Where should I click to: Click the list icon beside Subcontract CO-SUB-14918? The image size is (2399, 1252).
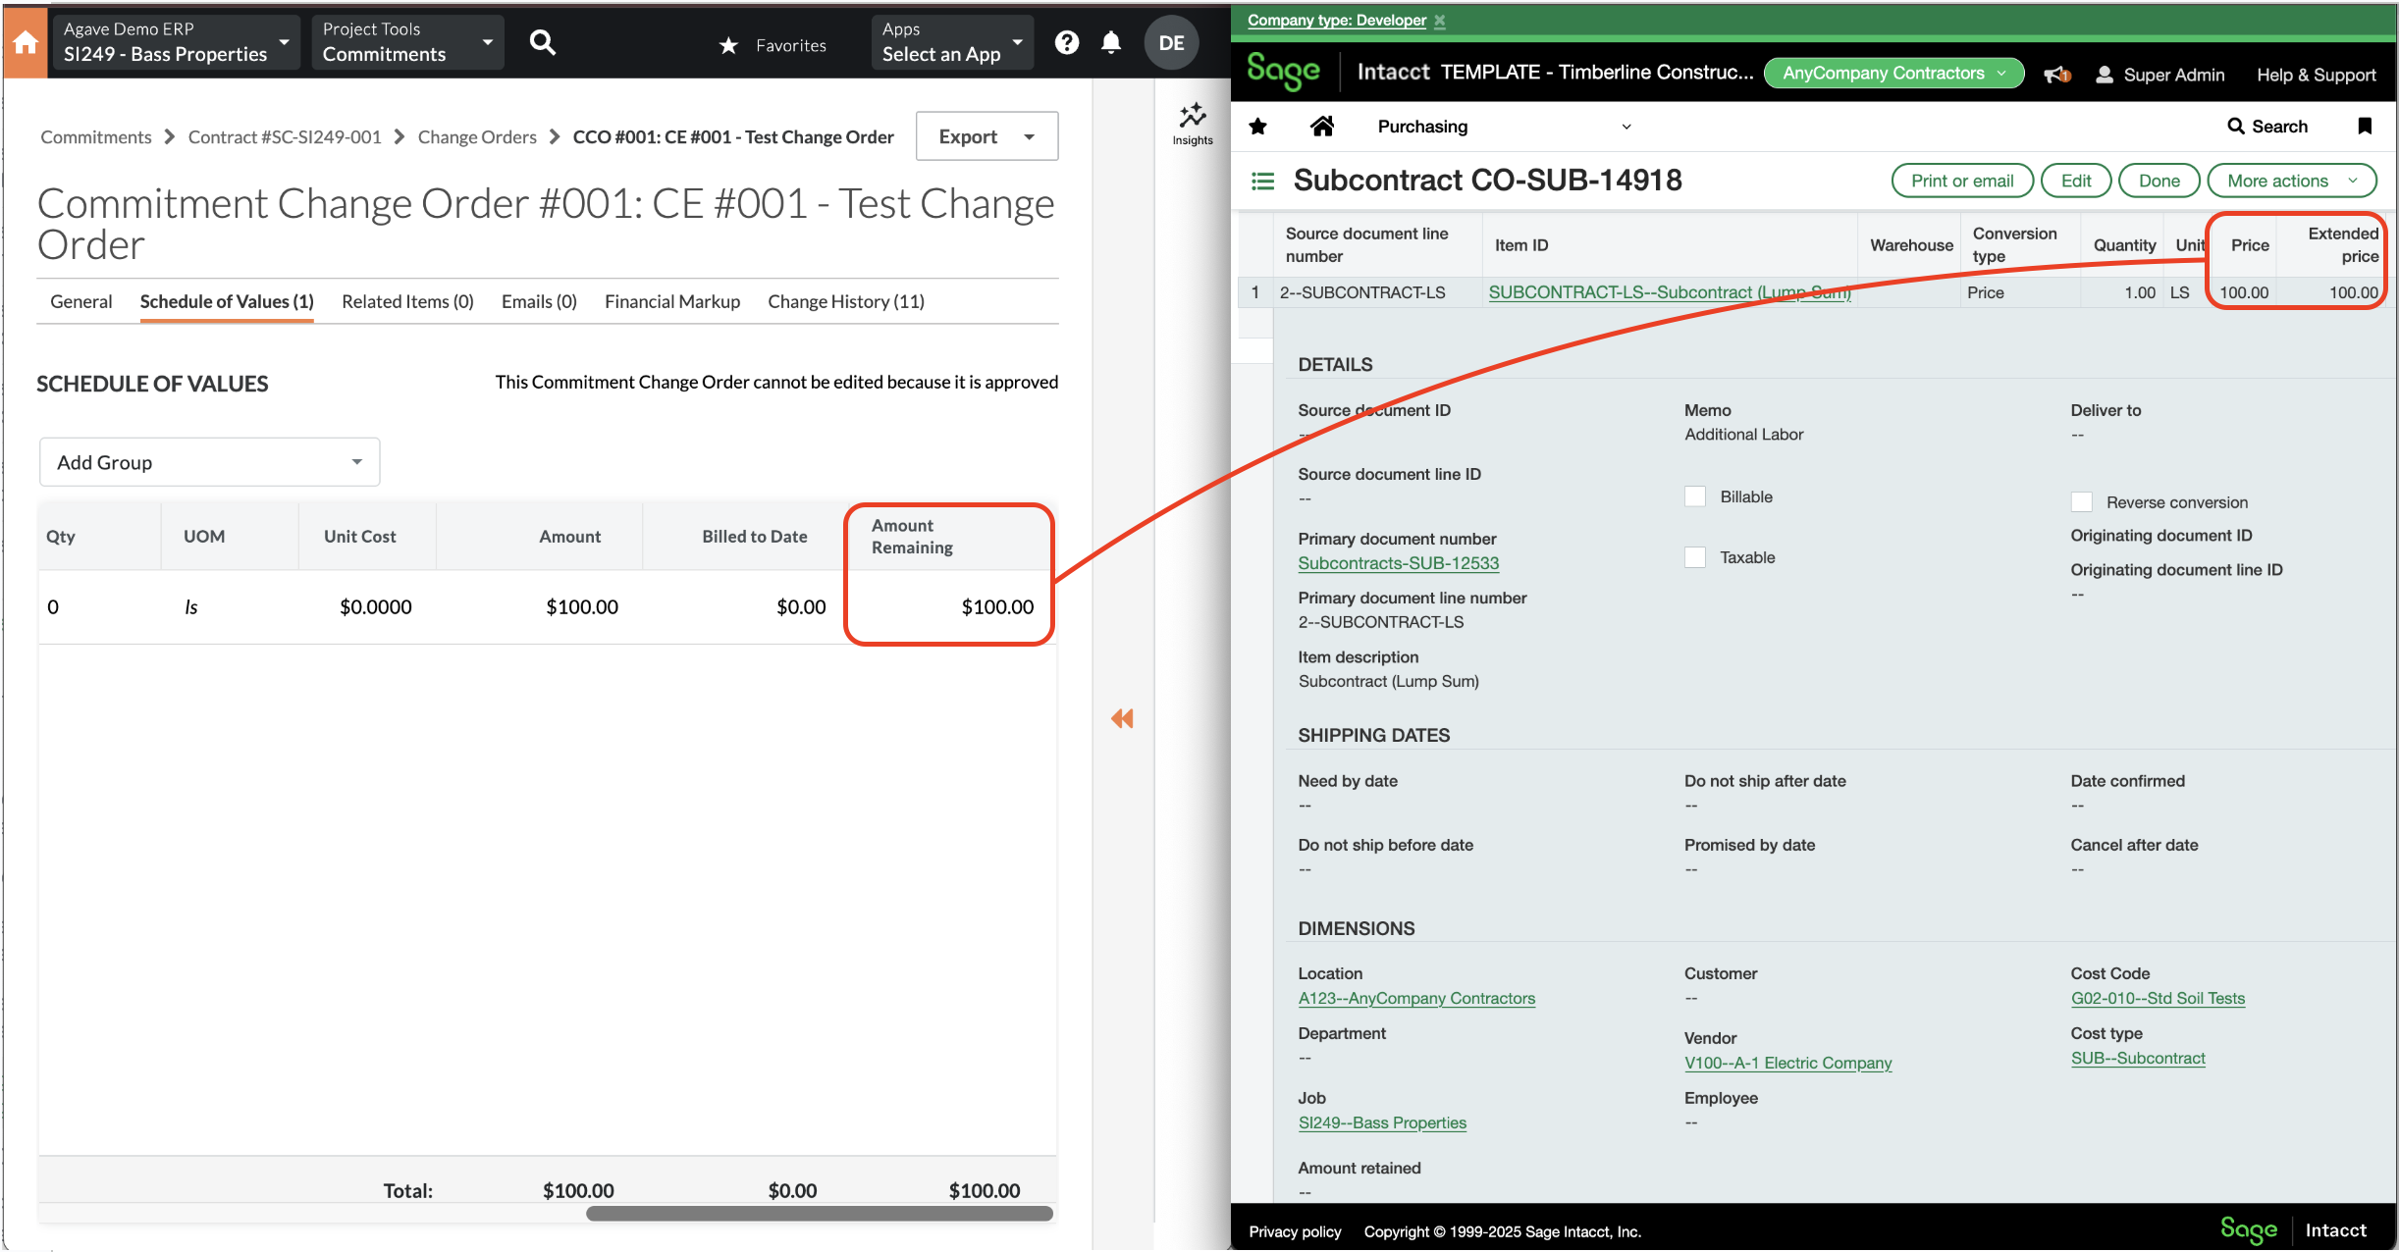coord(1261,180)
